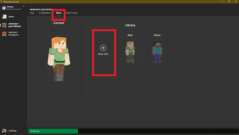239x135 pixels.
Task: Click the plus circle New skin icon
Action: [103, 48]
